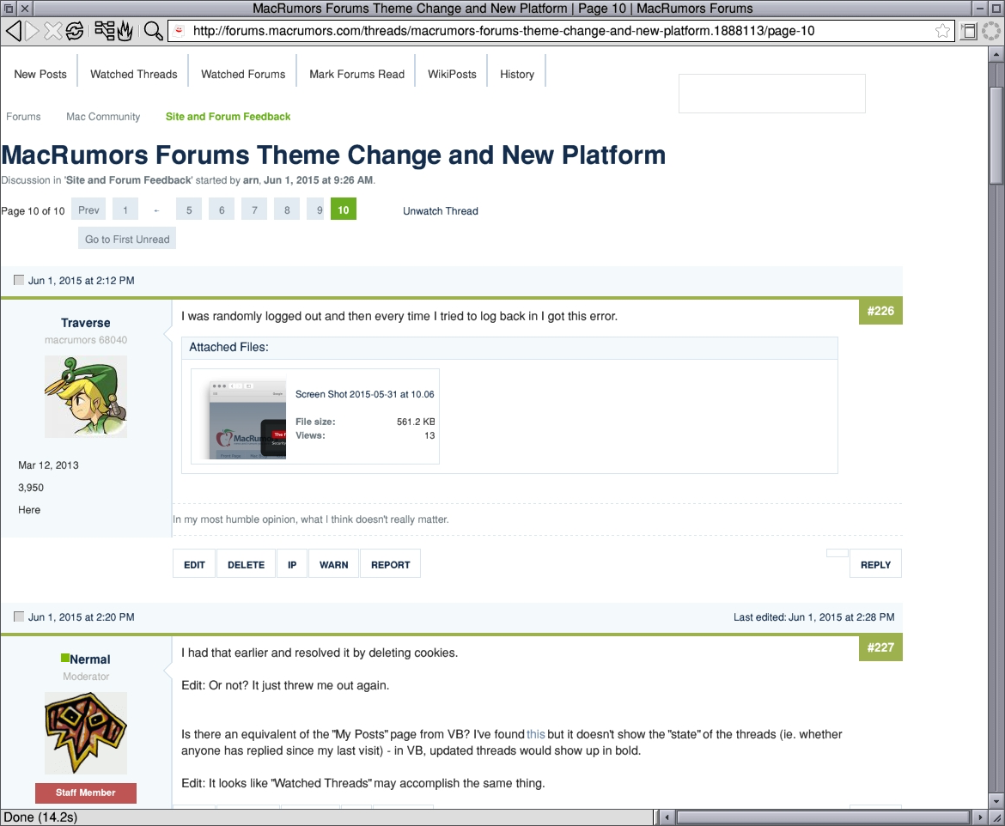Select Mark Forums Read
This screenshot has height=826, width=1005.
357,75
